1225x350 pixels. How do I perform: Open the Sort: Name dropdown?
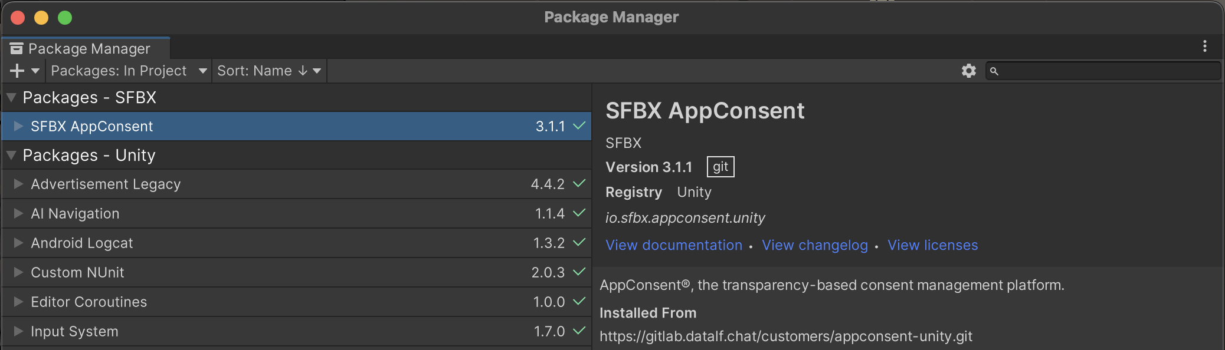click(268, 71)
